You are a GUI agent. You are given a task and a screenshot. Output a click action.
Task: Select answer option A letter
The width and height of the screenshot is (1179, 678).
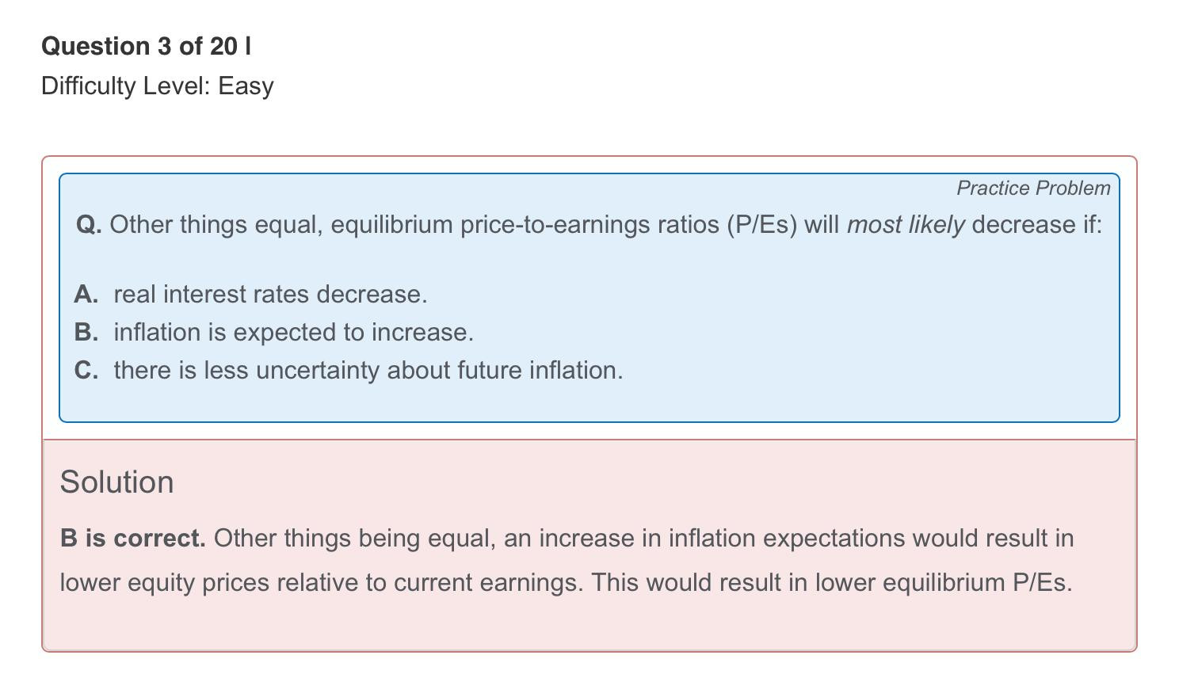click(x=86, y=294)
